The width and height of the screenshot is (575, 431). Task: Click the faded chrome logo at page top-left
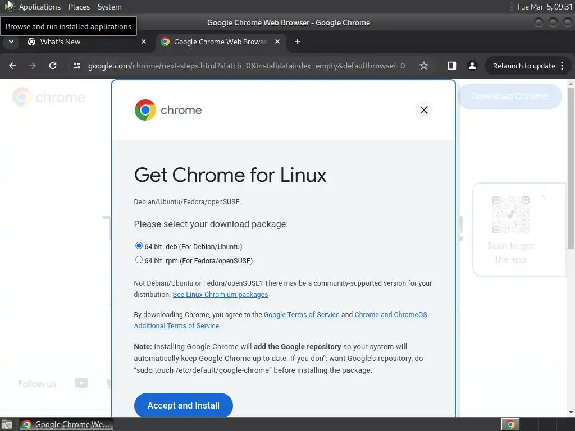[49, 97]
